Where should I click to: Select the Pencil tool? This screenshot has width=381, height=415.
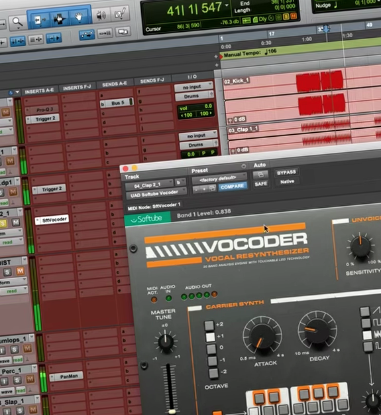120,14
